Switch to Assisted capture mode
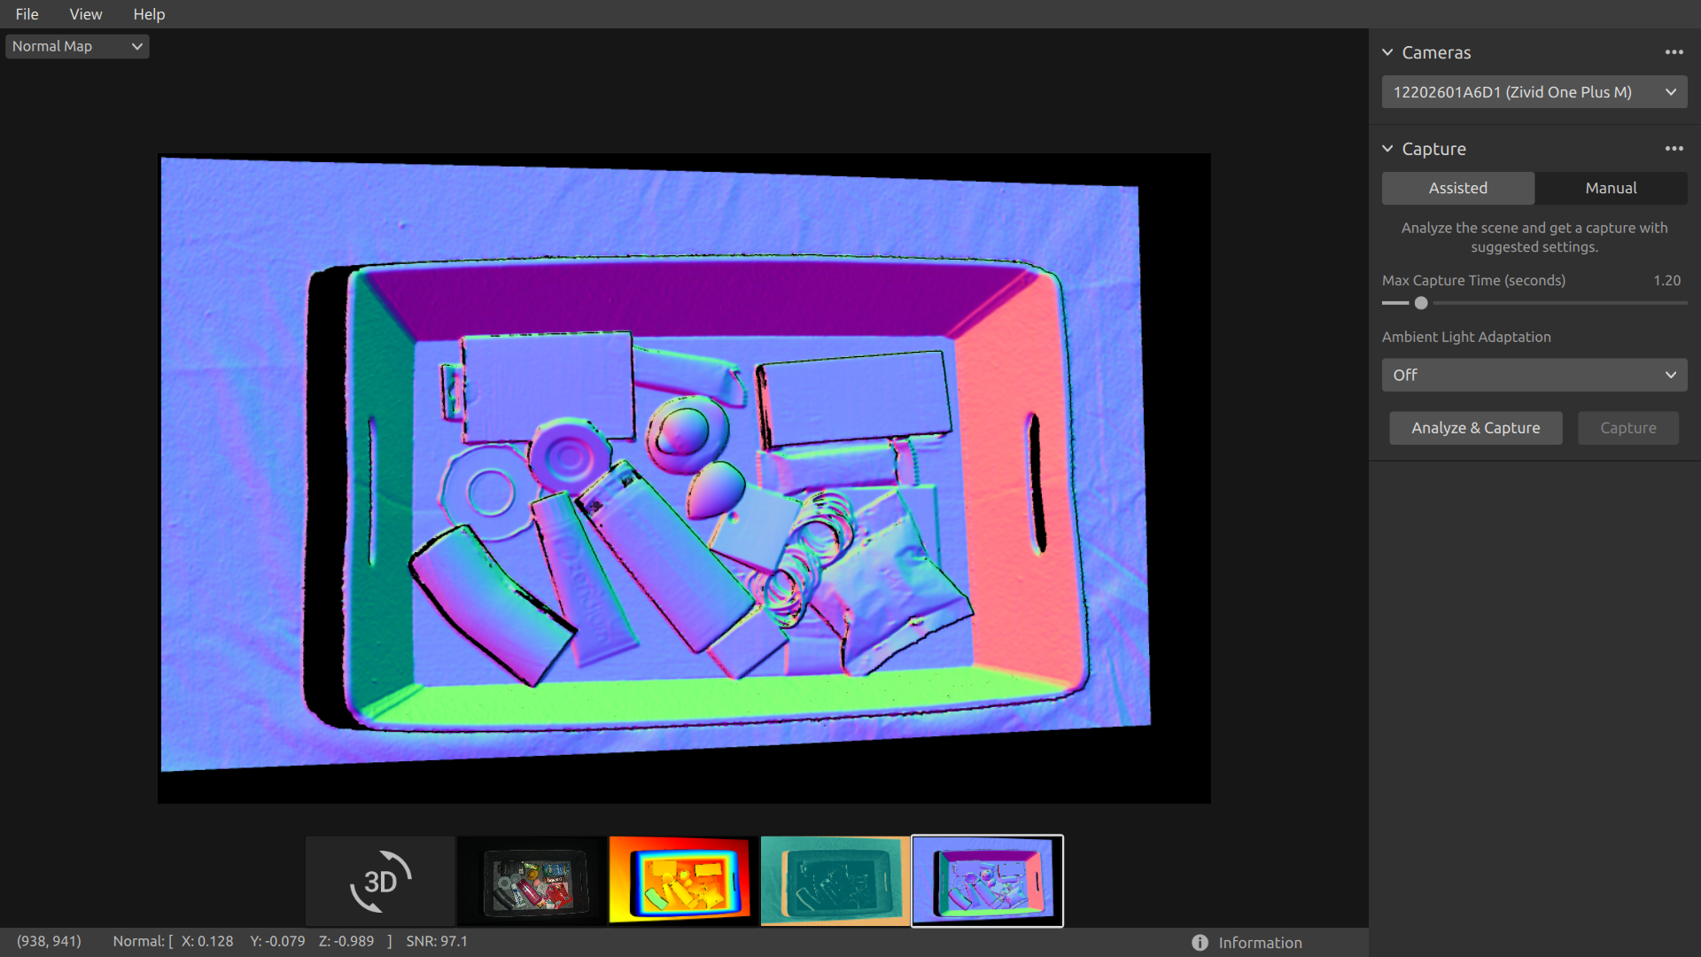This screenshot has width=1701, height=957. click(1458, 188)
